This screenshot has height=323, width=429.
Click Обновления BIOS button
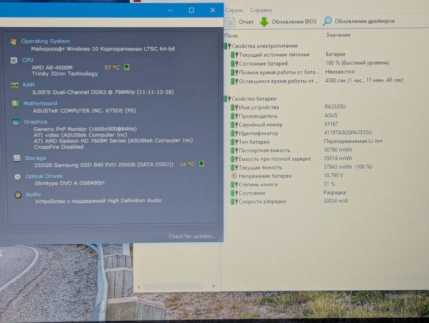[x=288, y=21]
